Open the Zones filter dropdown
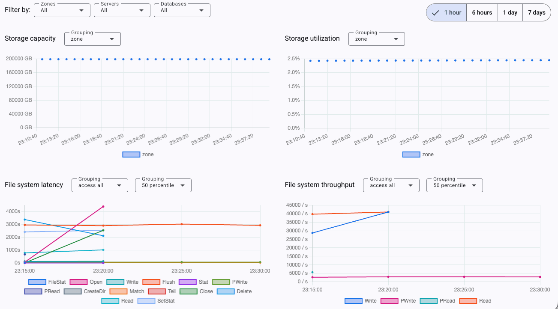Screen dimensions: 558x309 click(62, 10)
